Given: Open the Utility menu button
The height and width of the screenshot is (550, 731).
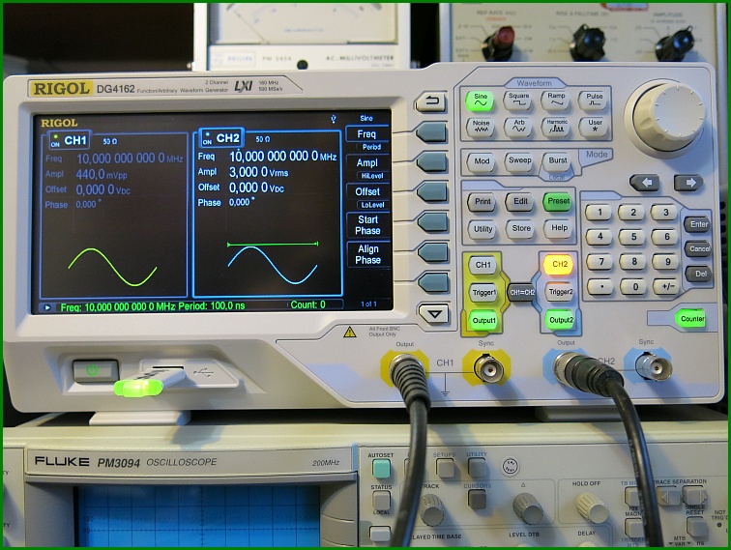Looking at the screenshot, I should point(482,229).
